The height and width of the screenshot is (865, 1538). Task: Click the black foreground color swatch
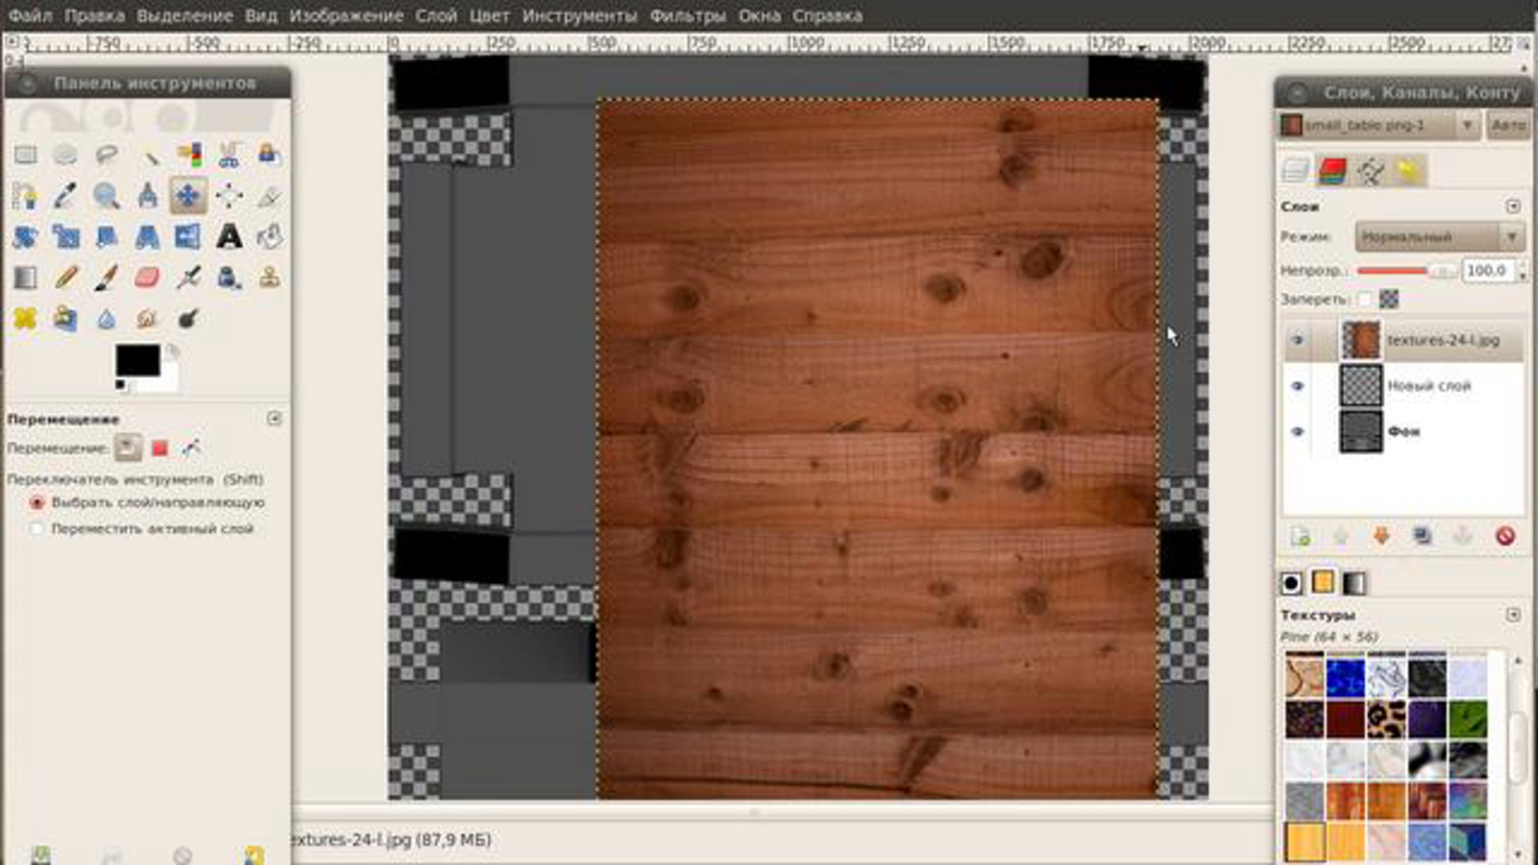136,359
